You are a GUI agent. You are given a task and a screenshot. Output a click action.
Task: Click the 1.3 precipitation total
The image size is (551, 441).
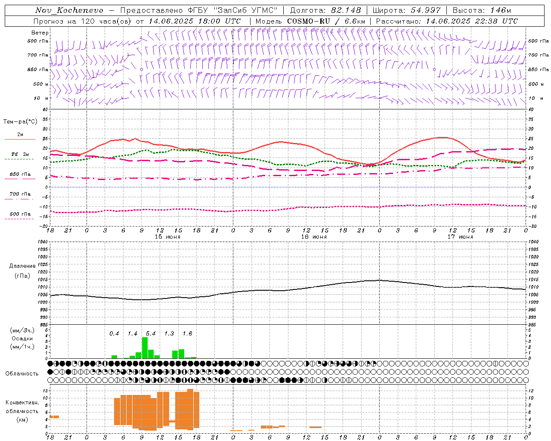click(169, 334)
